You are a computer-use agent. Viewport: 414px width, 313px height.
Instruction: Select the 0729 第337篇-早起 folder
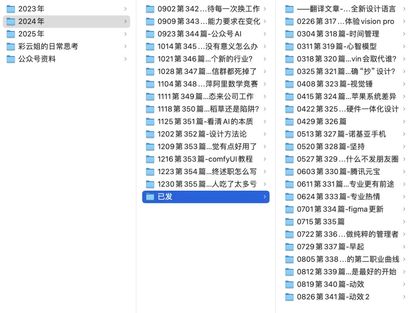pos(330,247)
